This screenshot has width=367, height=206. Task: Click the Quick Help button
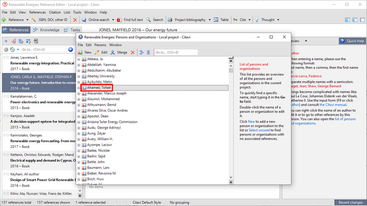click(x=352, y=41)
